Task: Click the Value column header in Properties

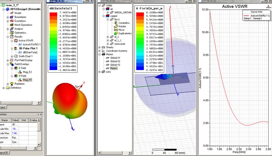Action: (x=16, y=120)
